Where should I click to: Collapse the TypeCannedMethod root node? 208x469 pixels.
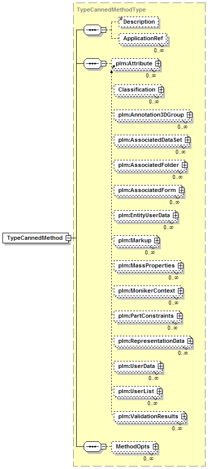[68, 238]
